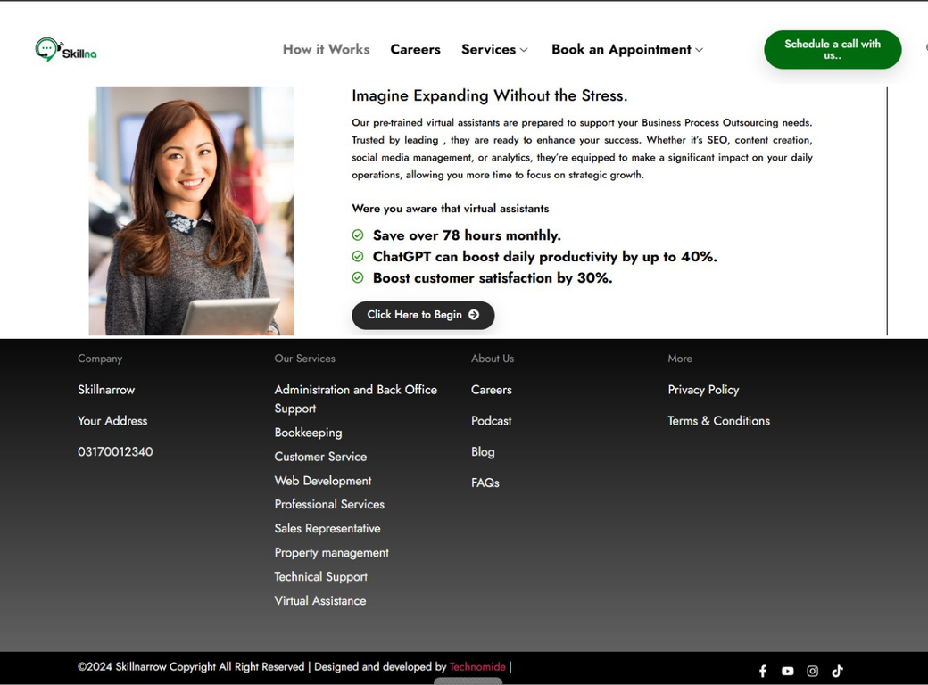This screenshot has height=685, width=928.
Task: Open the TikTok social icon in footer
Action: [x=837, y=671]
